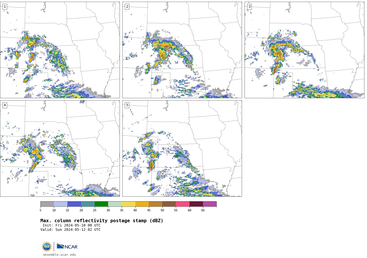Open ensemble member 4 reflectivity map
Viewport: 367px width, 258px height.
60,148
